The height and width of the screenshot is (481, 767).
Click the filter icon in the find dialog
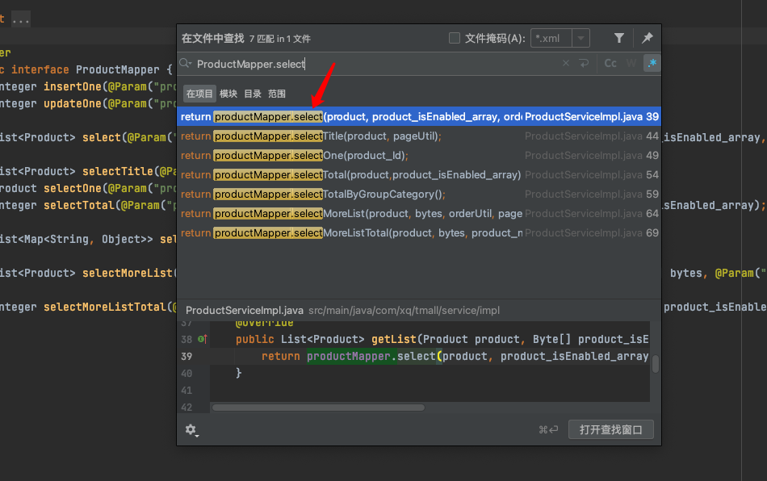coord(618,38)
